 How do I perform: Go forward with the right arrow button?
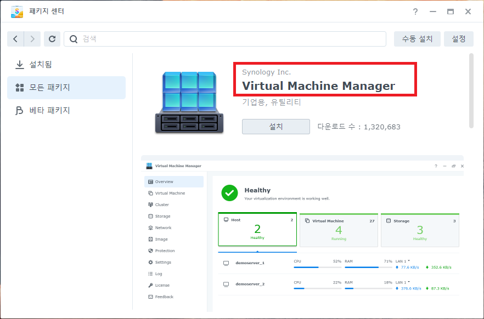click(32, 39)
